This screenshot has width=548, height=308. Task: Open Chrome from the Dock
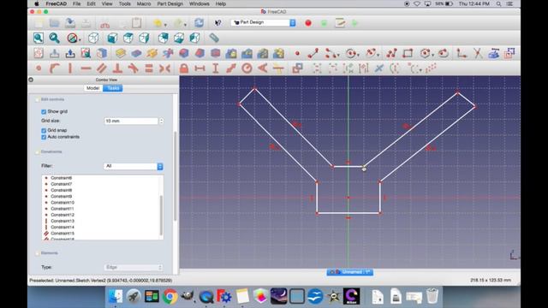[170, 297]
